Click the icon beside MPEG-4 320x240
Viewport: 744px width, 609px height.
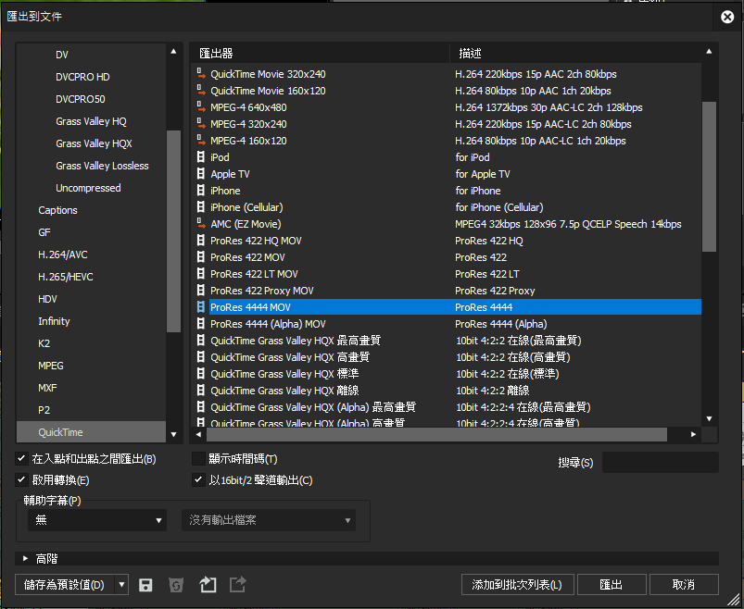coord(201,124)
